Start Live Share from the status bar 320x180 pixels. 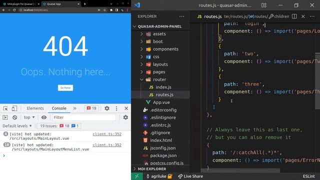point(190,176)
